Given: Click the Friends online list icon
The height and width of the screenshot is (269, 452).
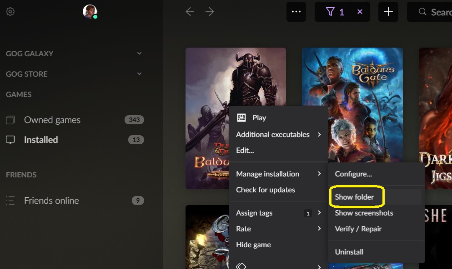Looking at the screenshot, I should click(10, 201).
